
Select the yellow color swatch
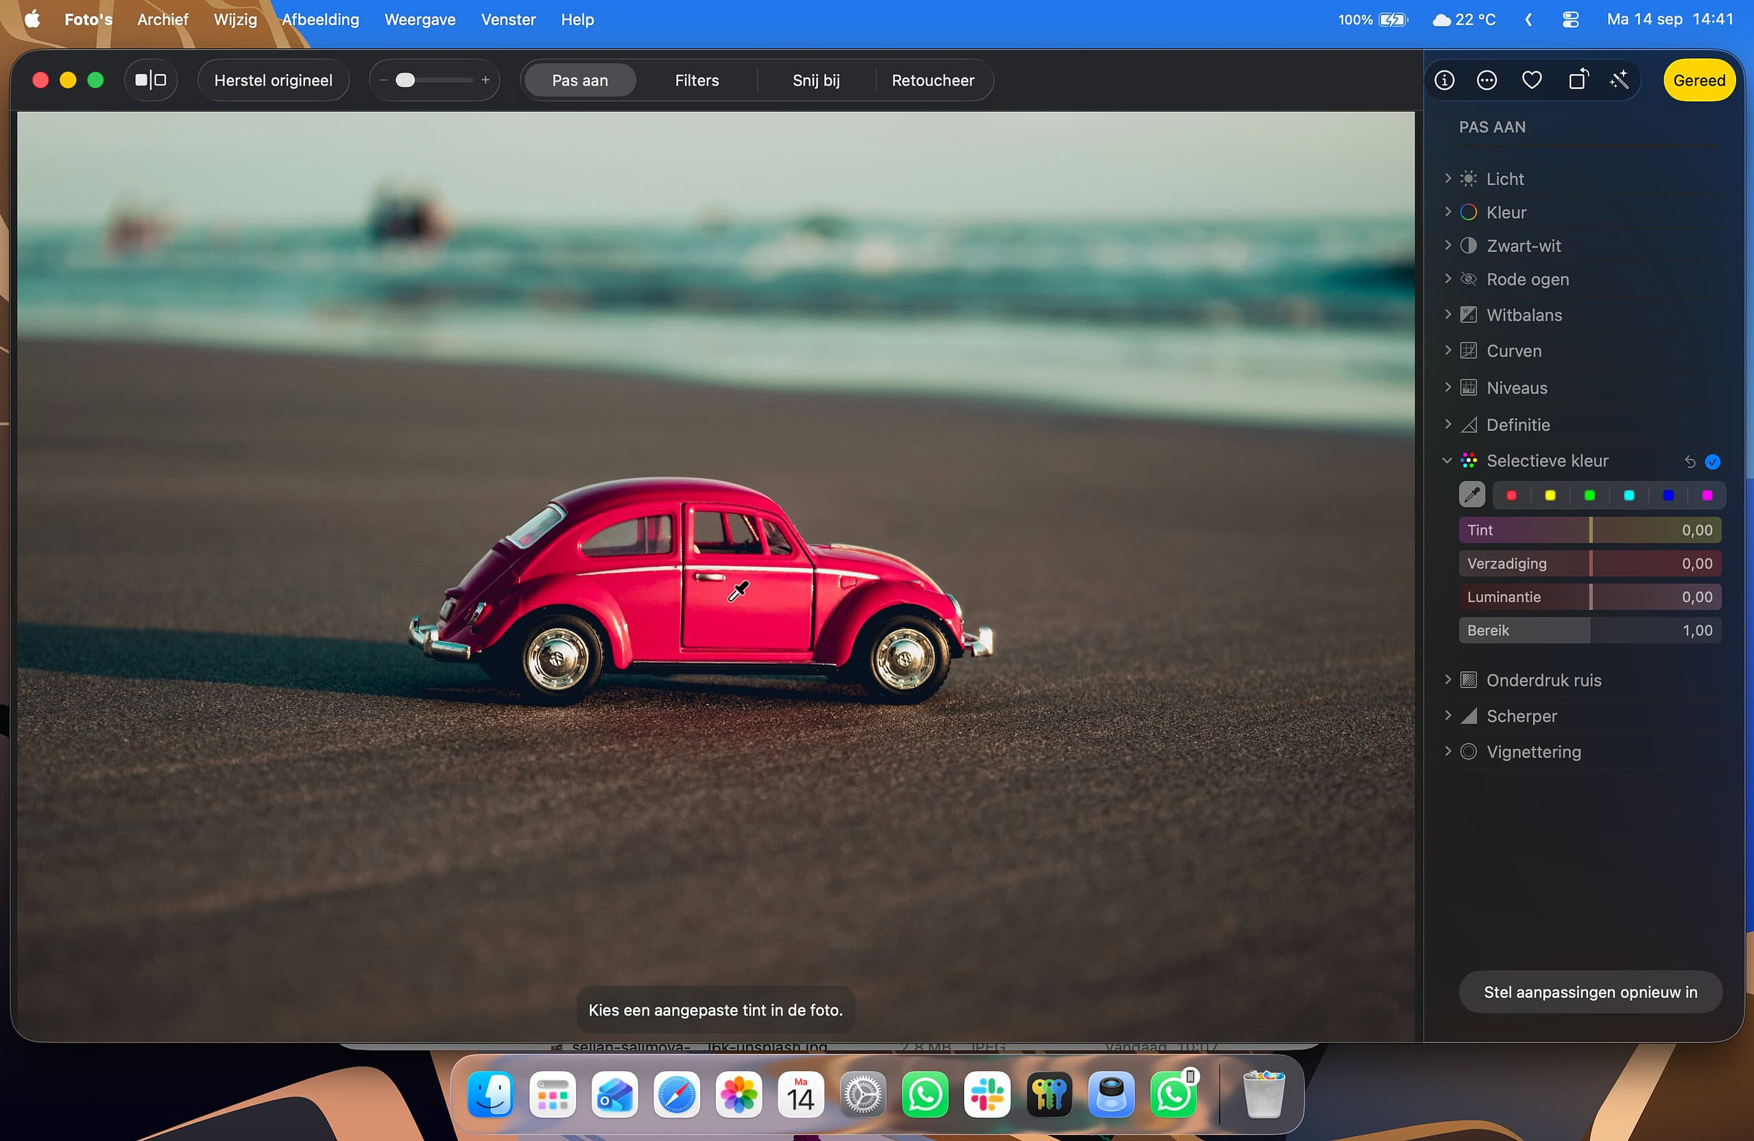click(1550, 495)
